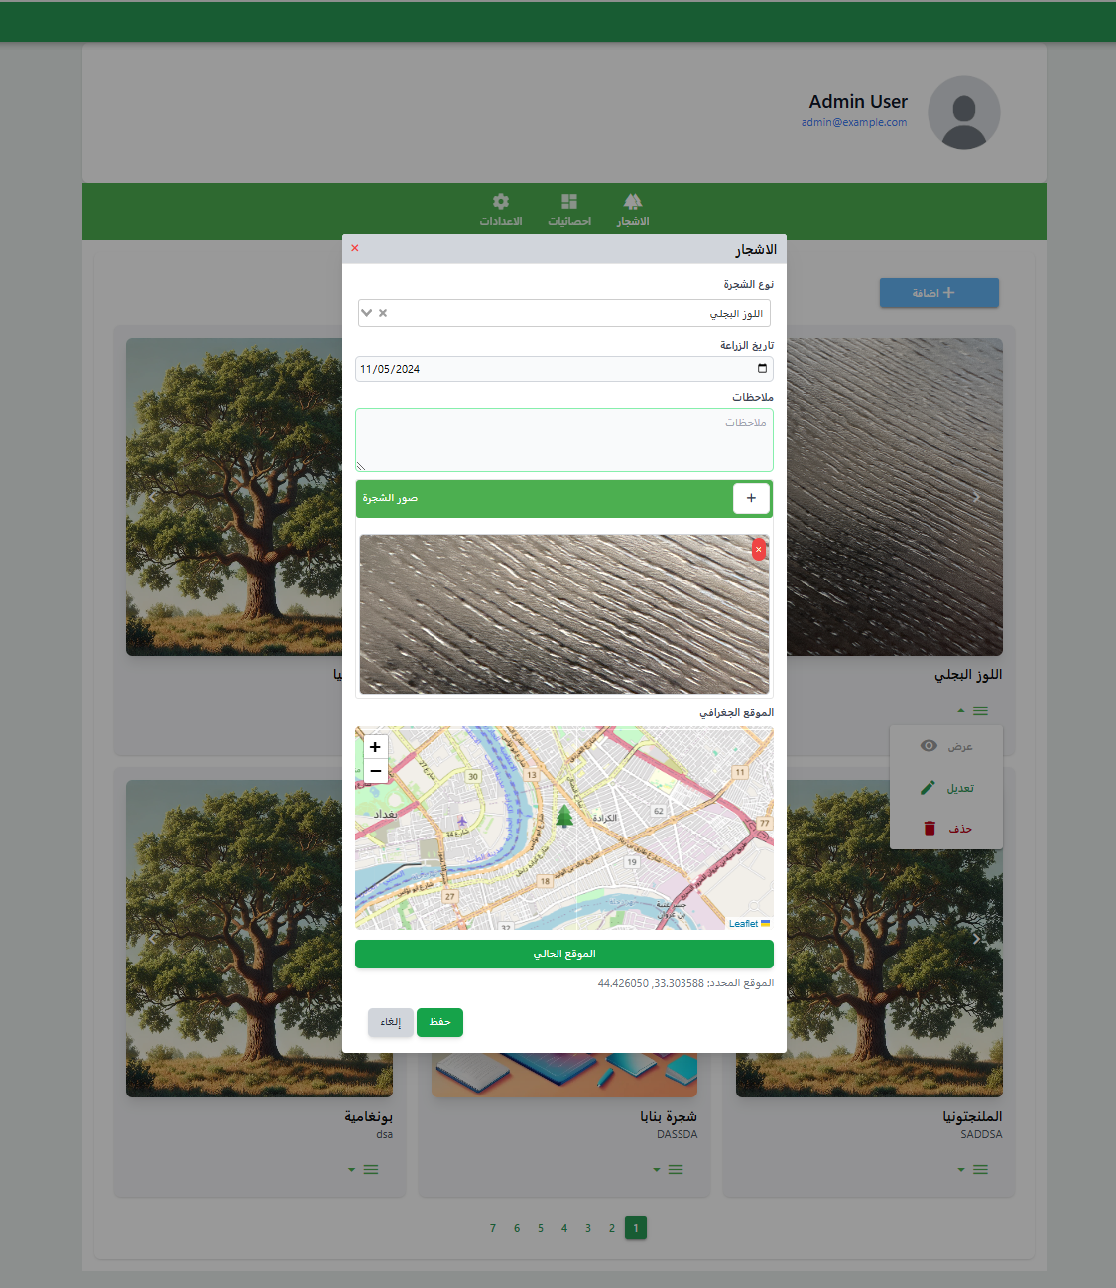Clear the selected tree type
The image size is (1116, 1288).
pos(383,313)
